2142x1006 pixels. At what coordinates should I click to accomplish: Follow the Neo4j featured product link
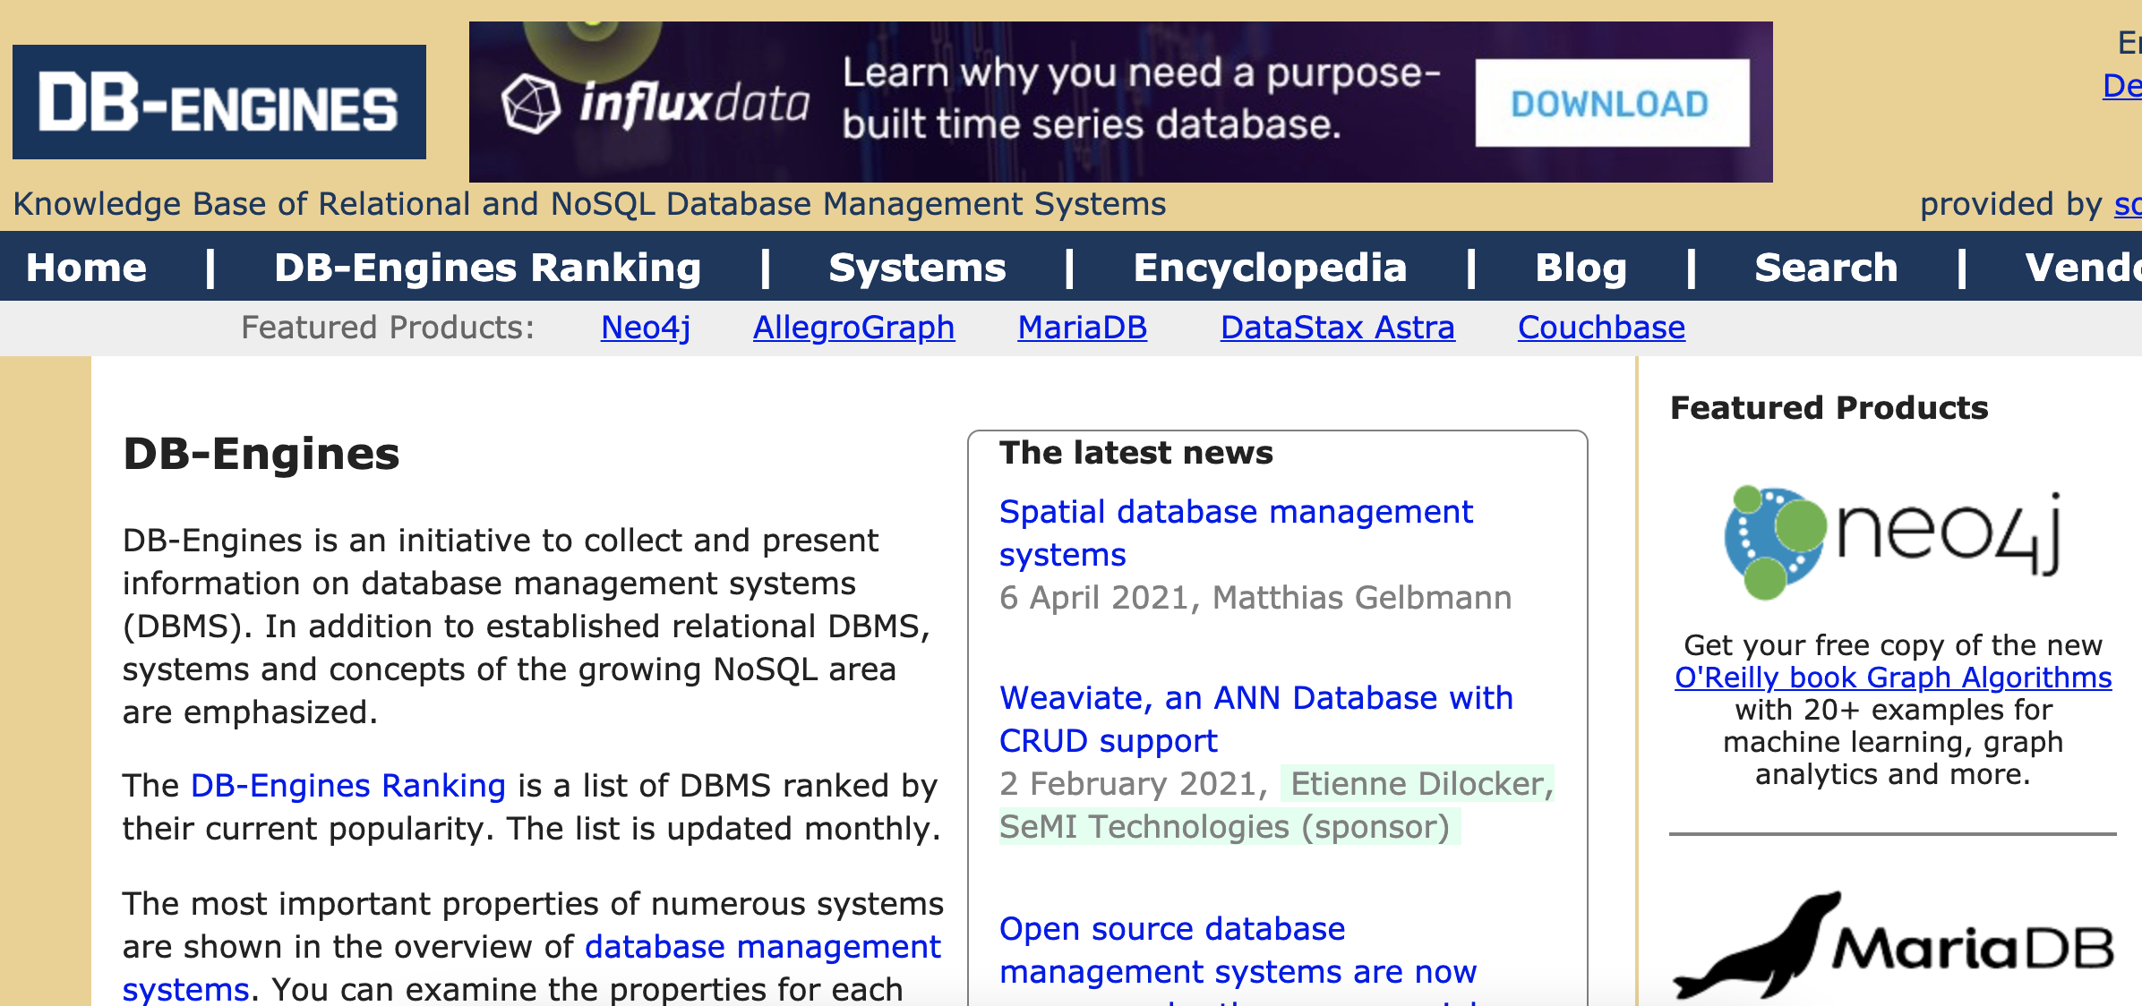(x=646, y=328)
